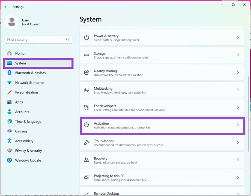Select the Troubleshoot wrench icon

point(86,143)
